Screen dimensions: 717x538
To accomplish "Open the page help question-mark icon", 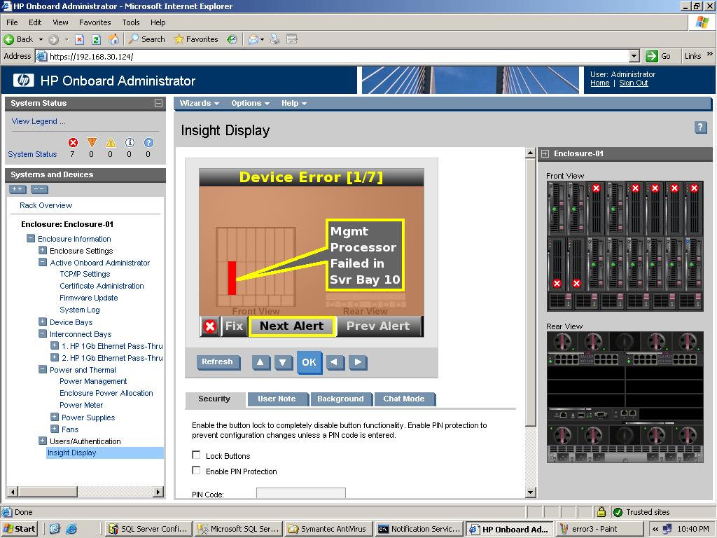I will (x=700, y=127).
